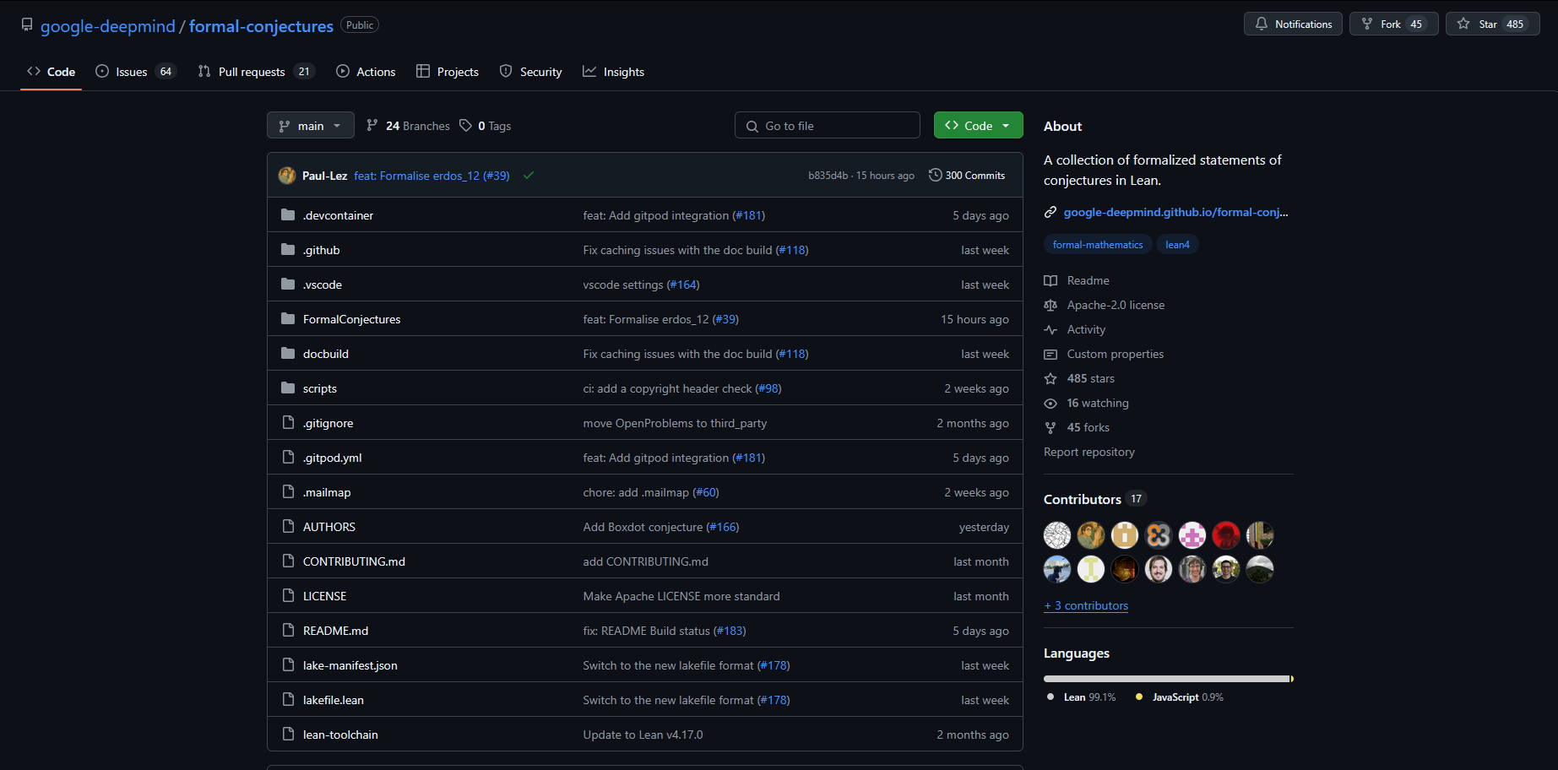Click the green check status icon

529,176
